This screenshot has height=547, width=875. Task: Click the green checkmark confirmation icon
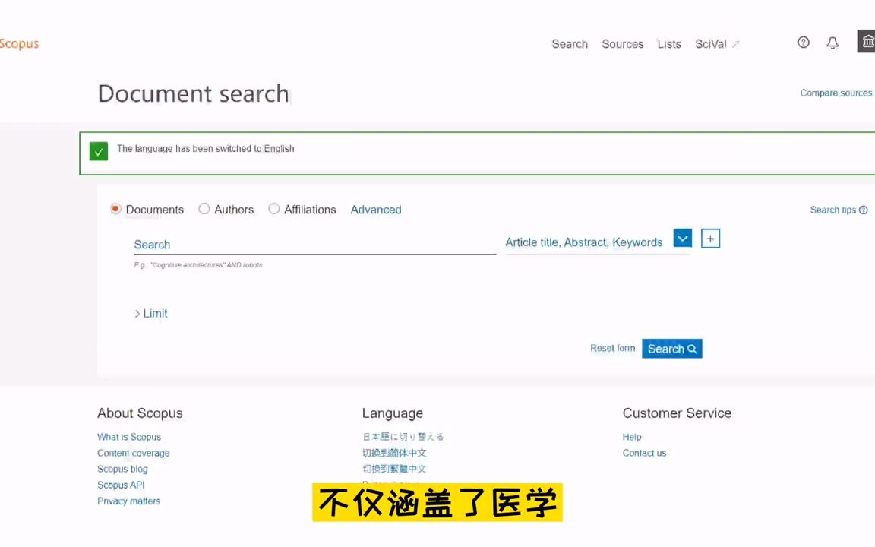(x=98, y=151)
